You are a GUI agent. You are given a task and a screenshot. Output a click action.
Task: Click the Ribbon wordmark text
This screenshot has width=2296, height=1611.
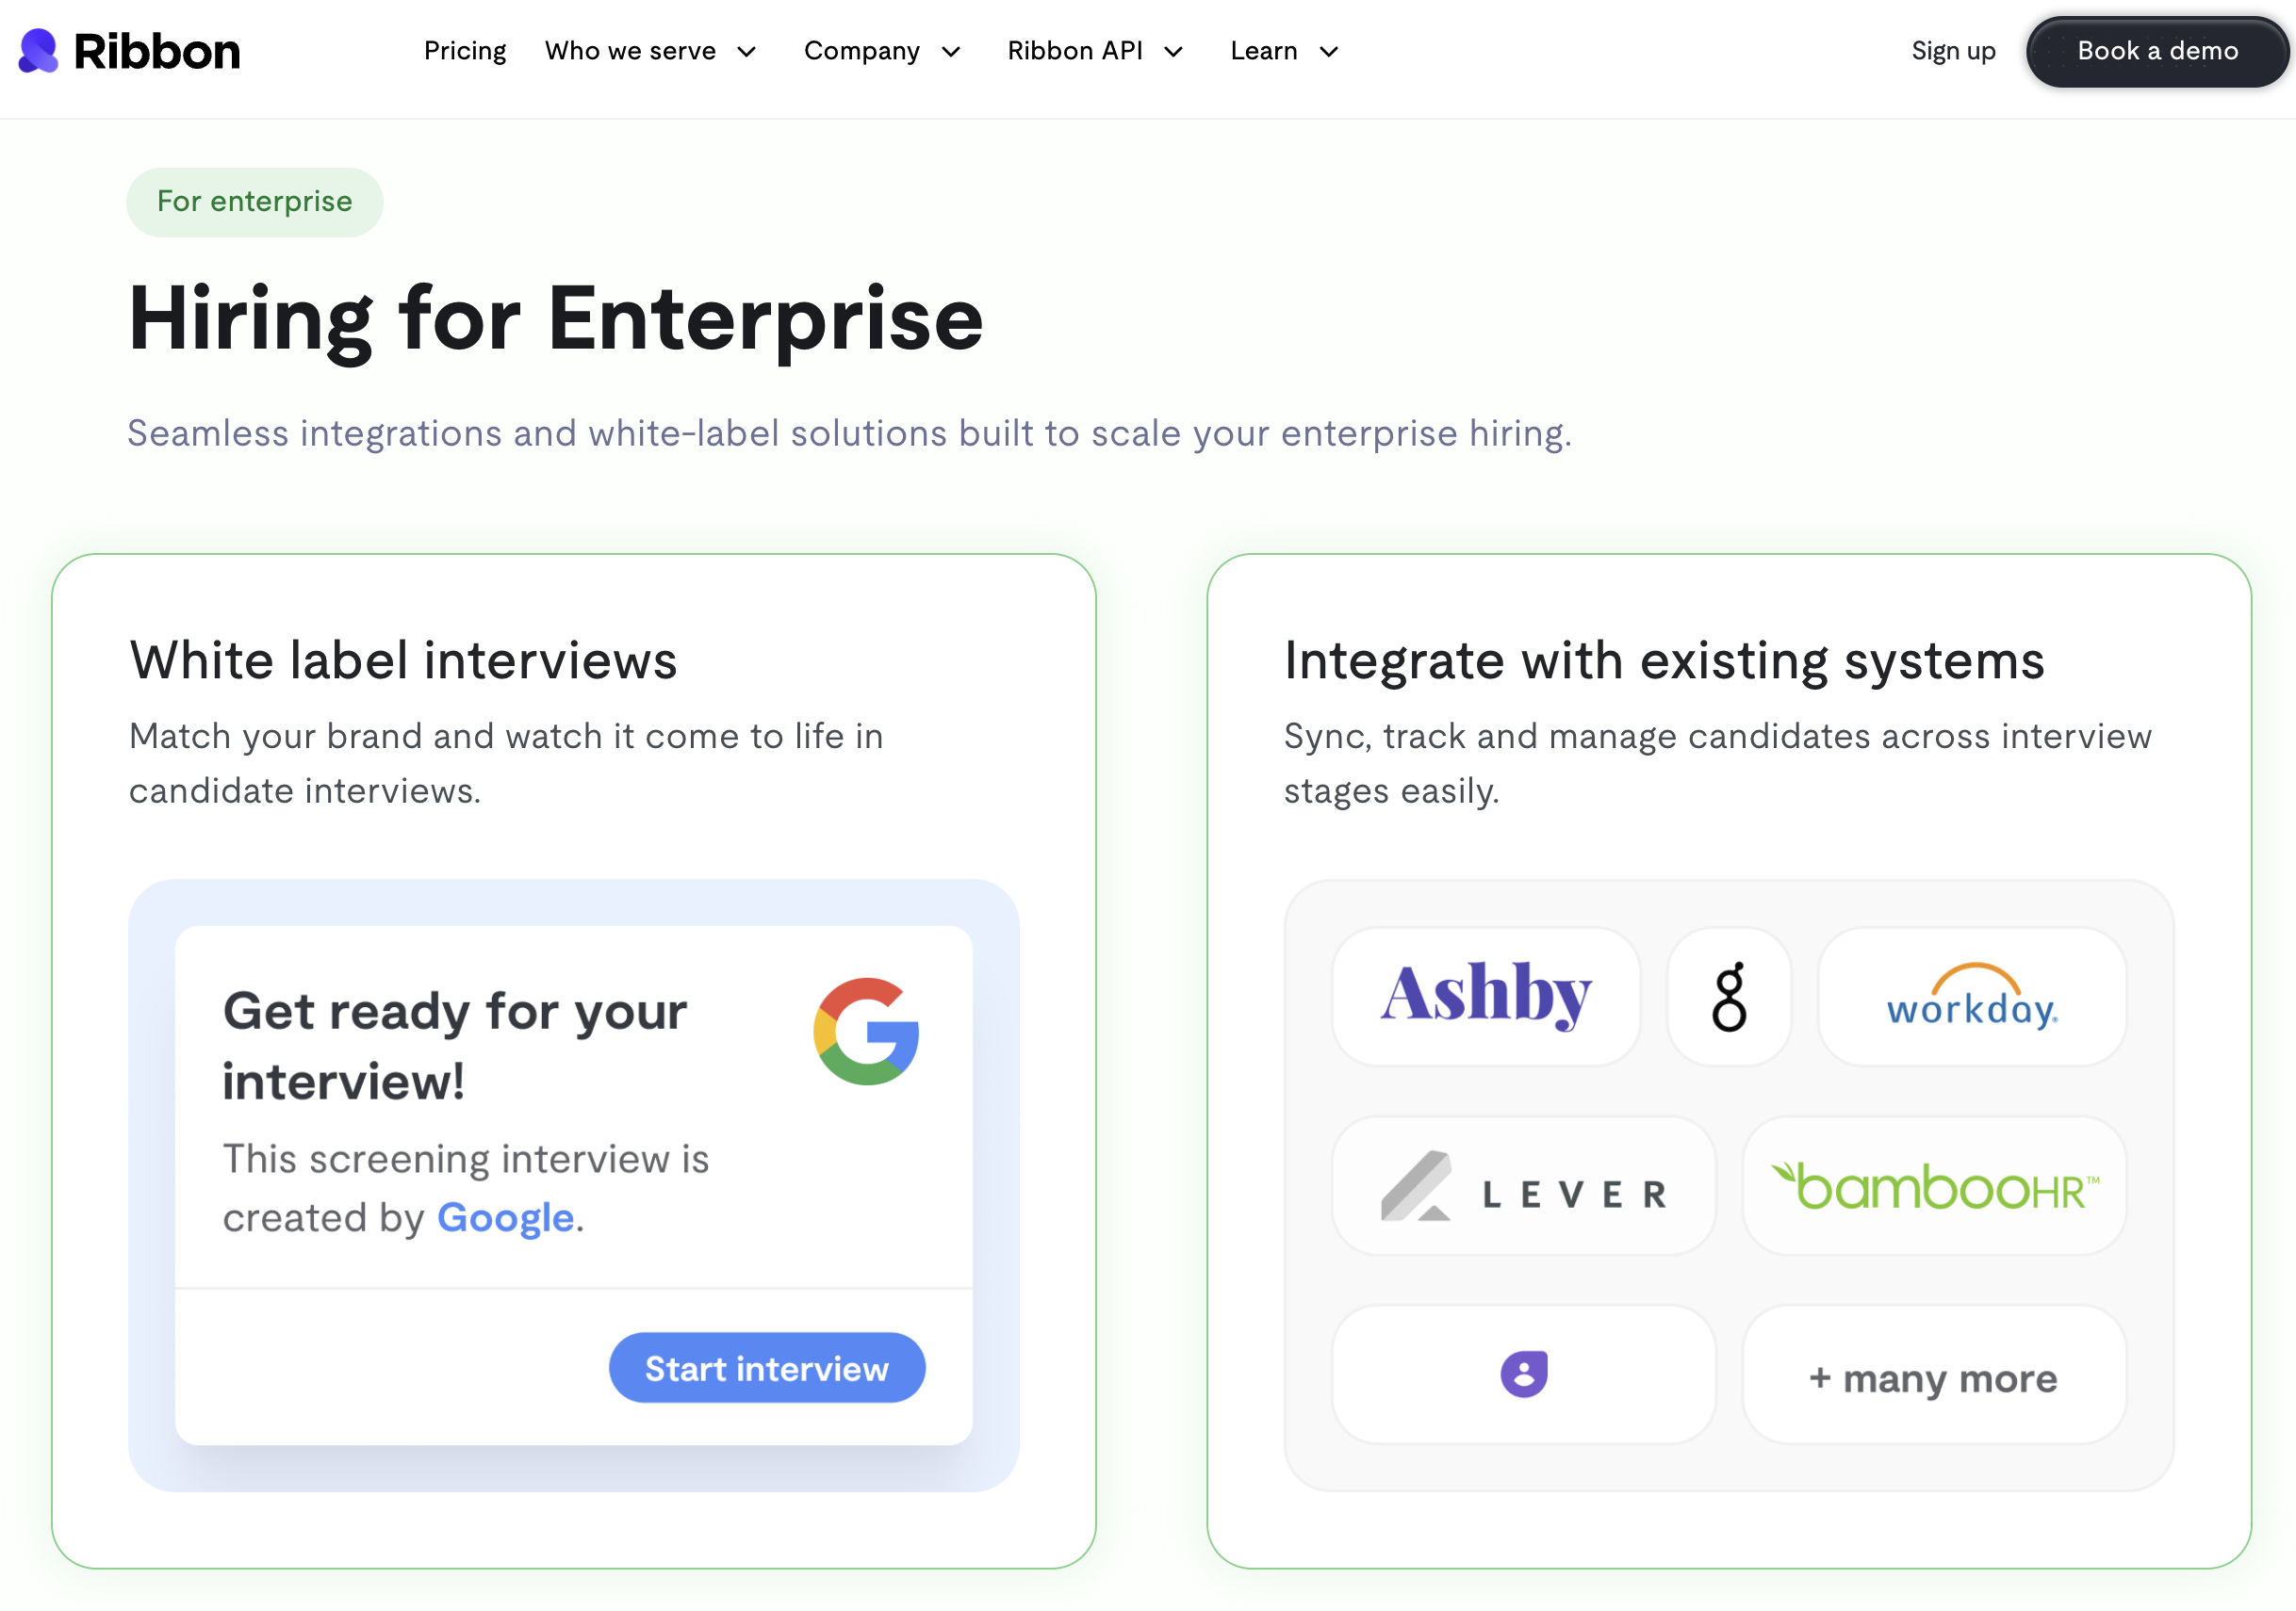click(x=157, y=51)
